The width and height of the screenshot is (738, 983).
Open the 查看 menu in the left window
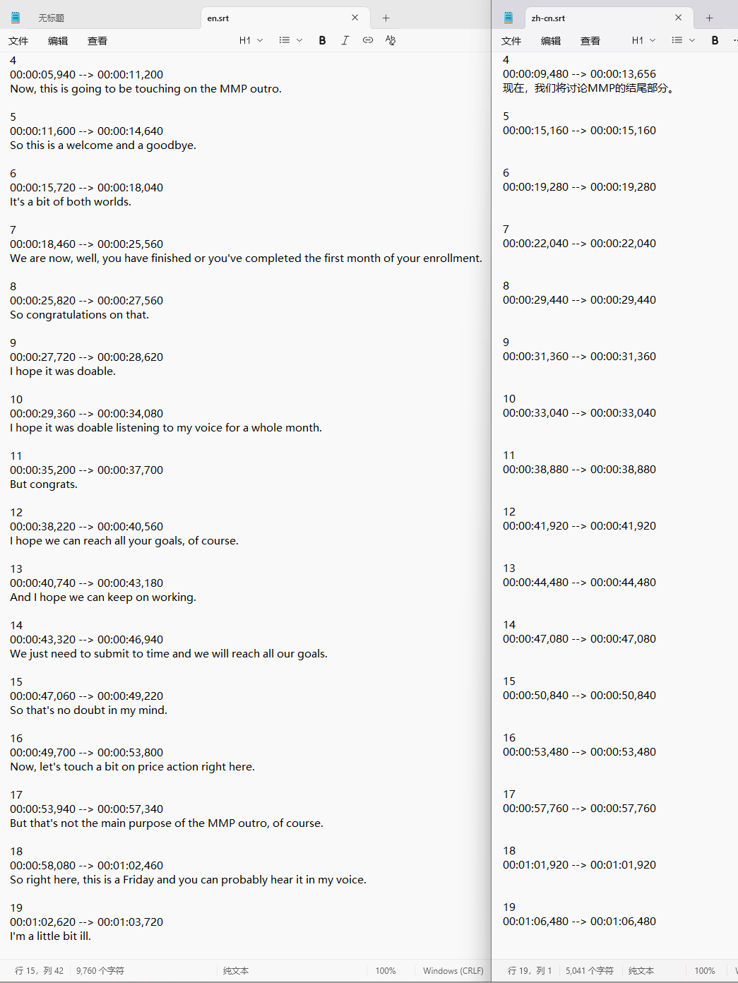coord(97,41)
